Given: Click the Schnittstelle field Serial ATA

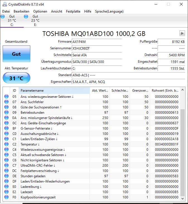Looking at the screenshot, I should point(97,55).
